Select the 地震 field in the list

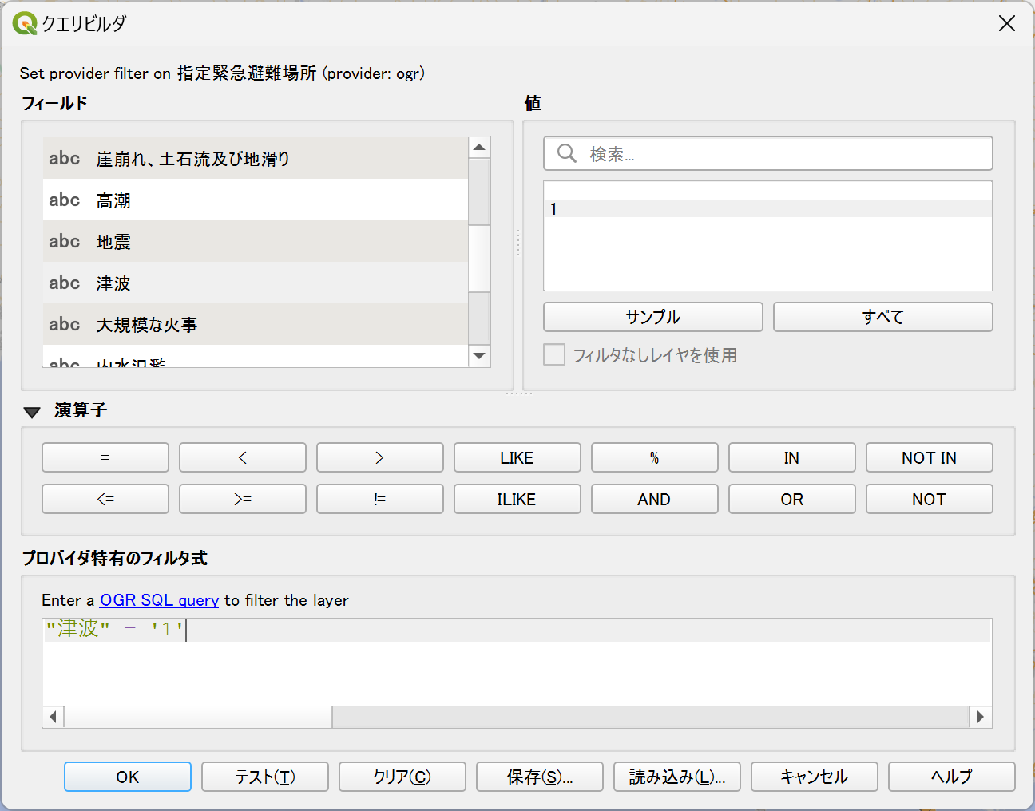256,241
